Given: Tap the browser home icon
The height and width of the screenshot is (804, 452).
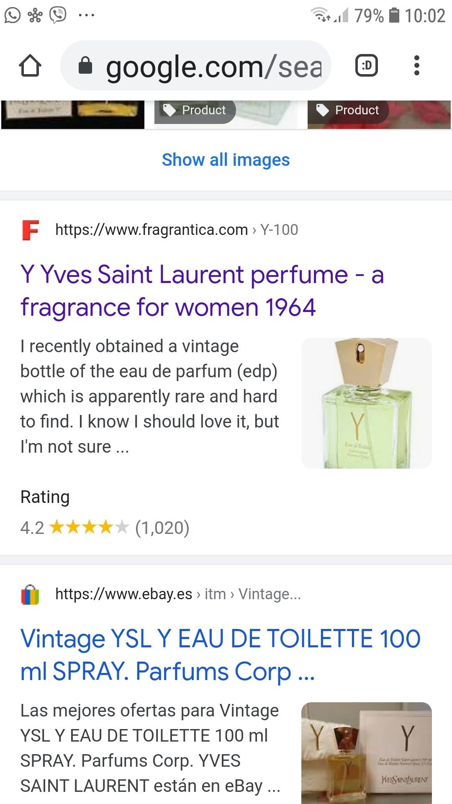Looking at the screenshot, I should pyautogui.click(x=30, y=66).
